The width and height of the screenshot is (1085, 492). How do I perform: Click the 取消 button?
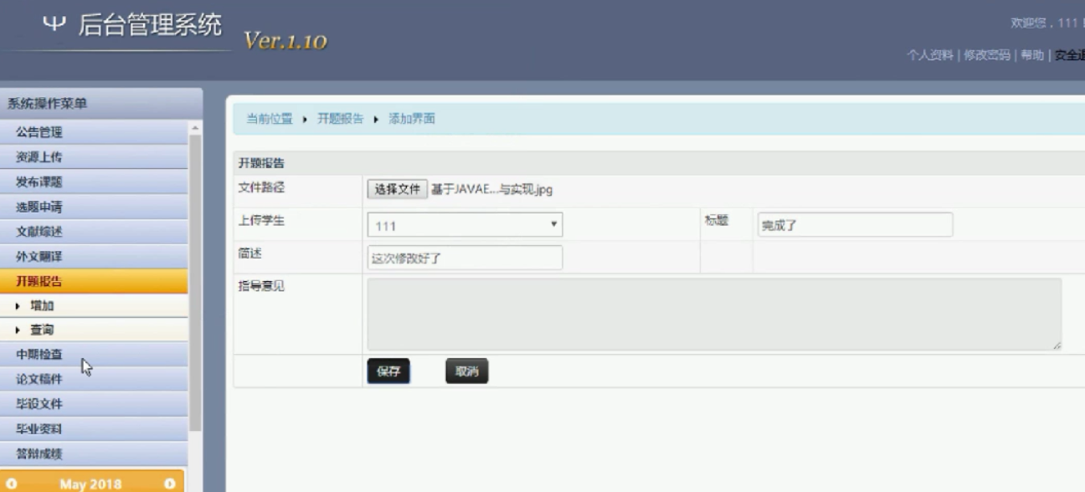click(x=466, y=372)
